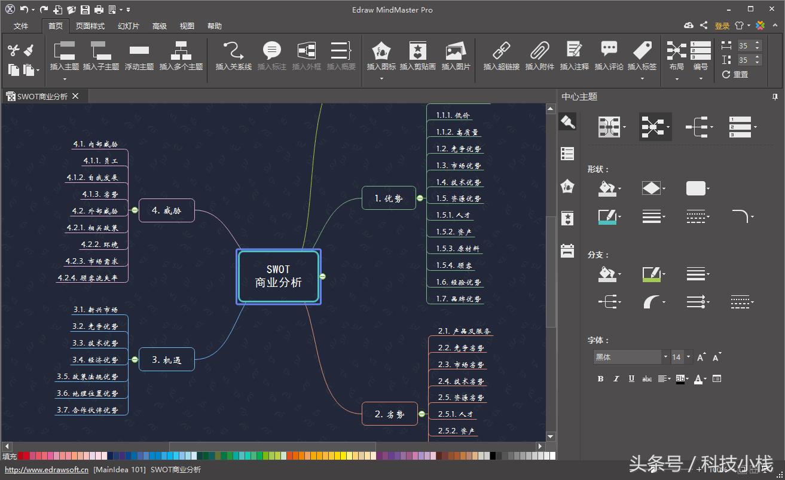Viewport: 785px width, 480px height.
Task: Select the SWOT 商业分析 central topic node
Action: coord(278,276)
